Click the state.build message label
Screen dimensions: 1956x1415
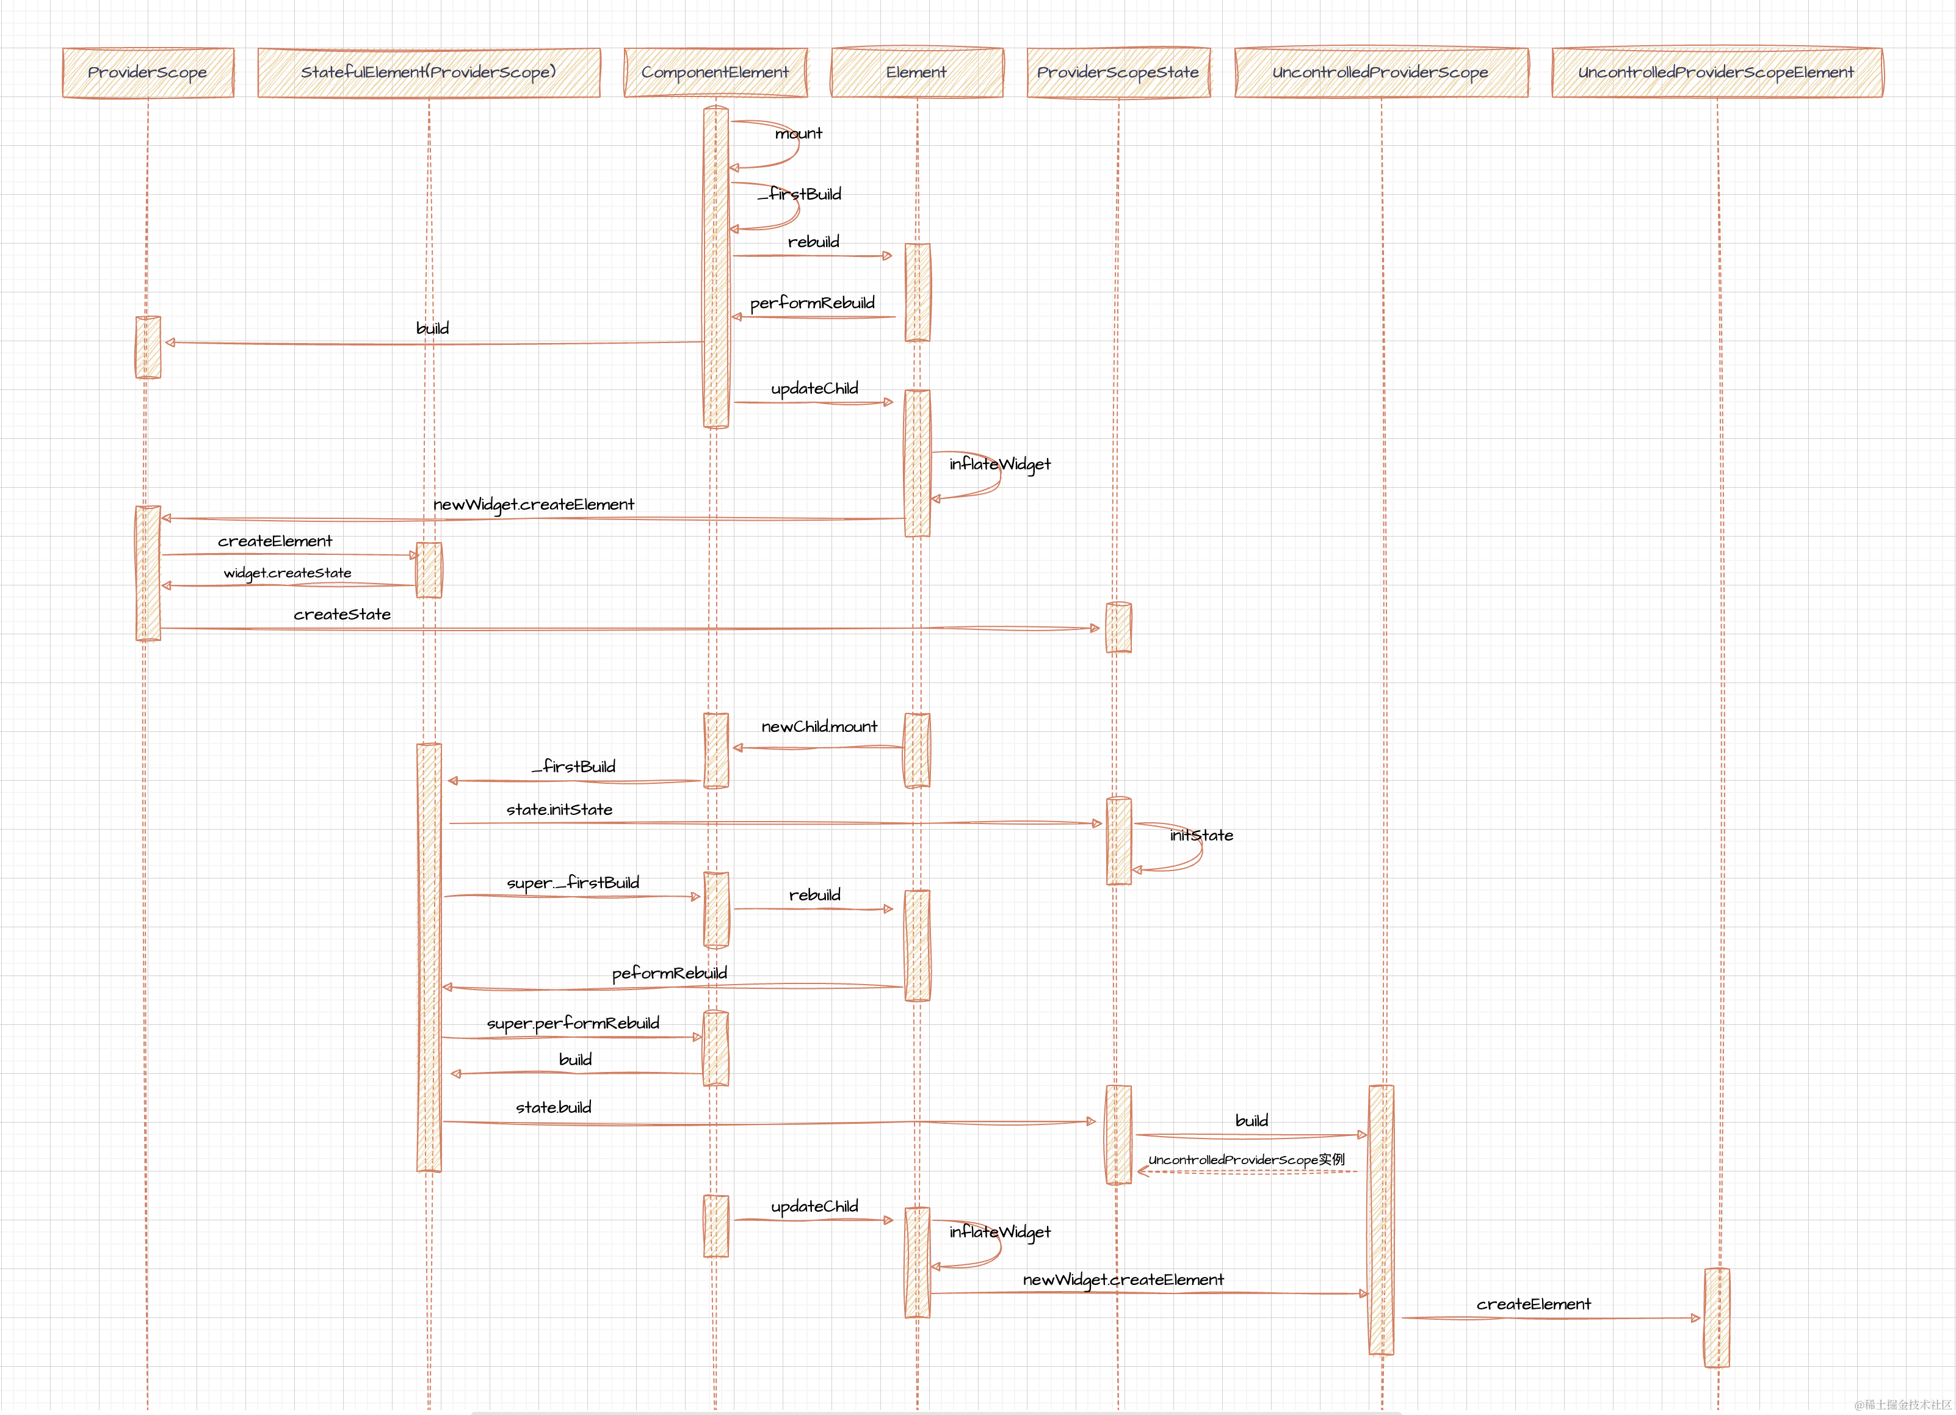[x=553, y=1107]
